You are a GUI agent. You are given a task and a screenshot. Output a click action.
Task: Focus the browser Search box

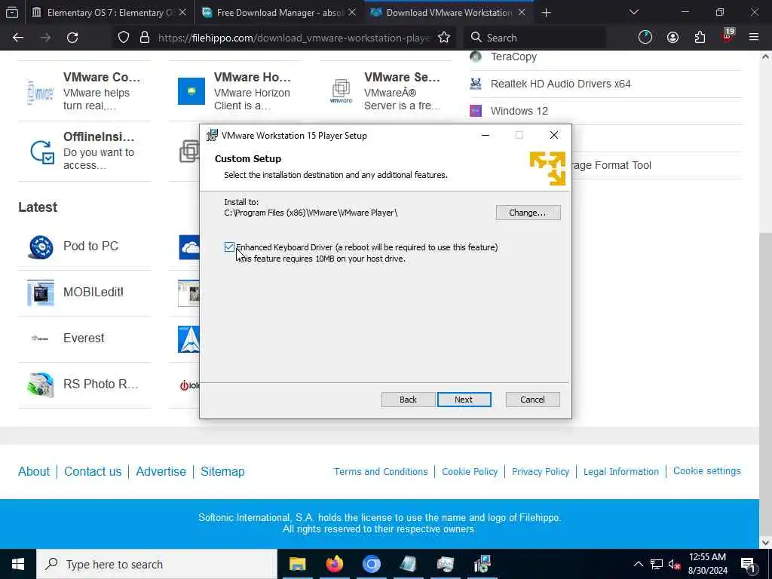coord(537,38)
